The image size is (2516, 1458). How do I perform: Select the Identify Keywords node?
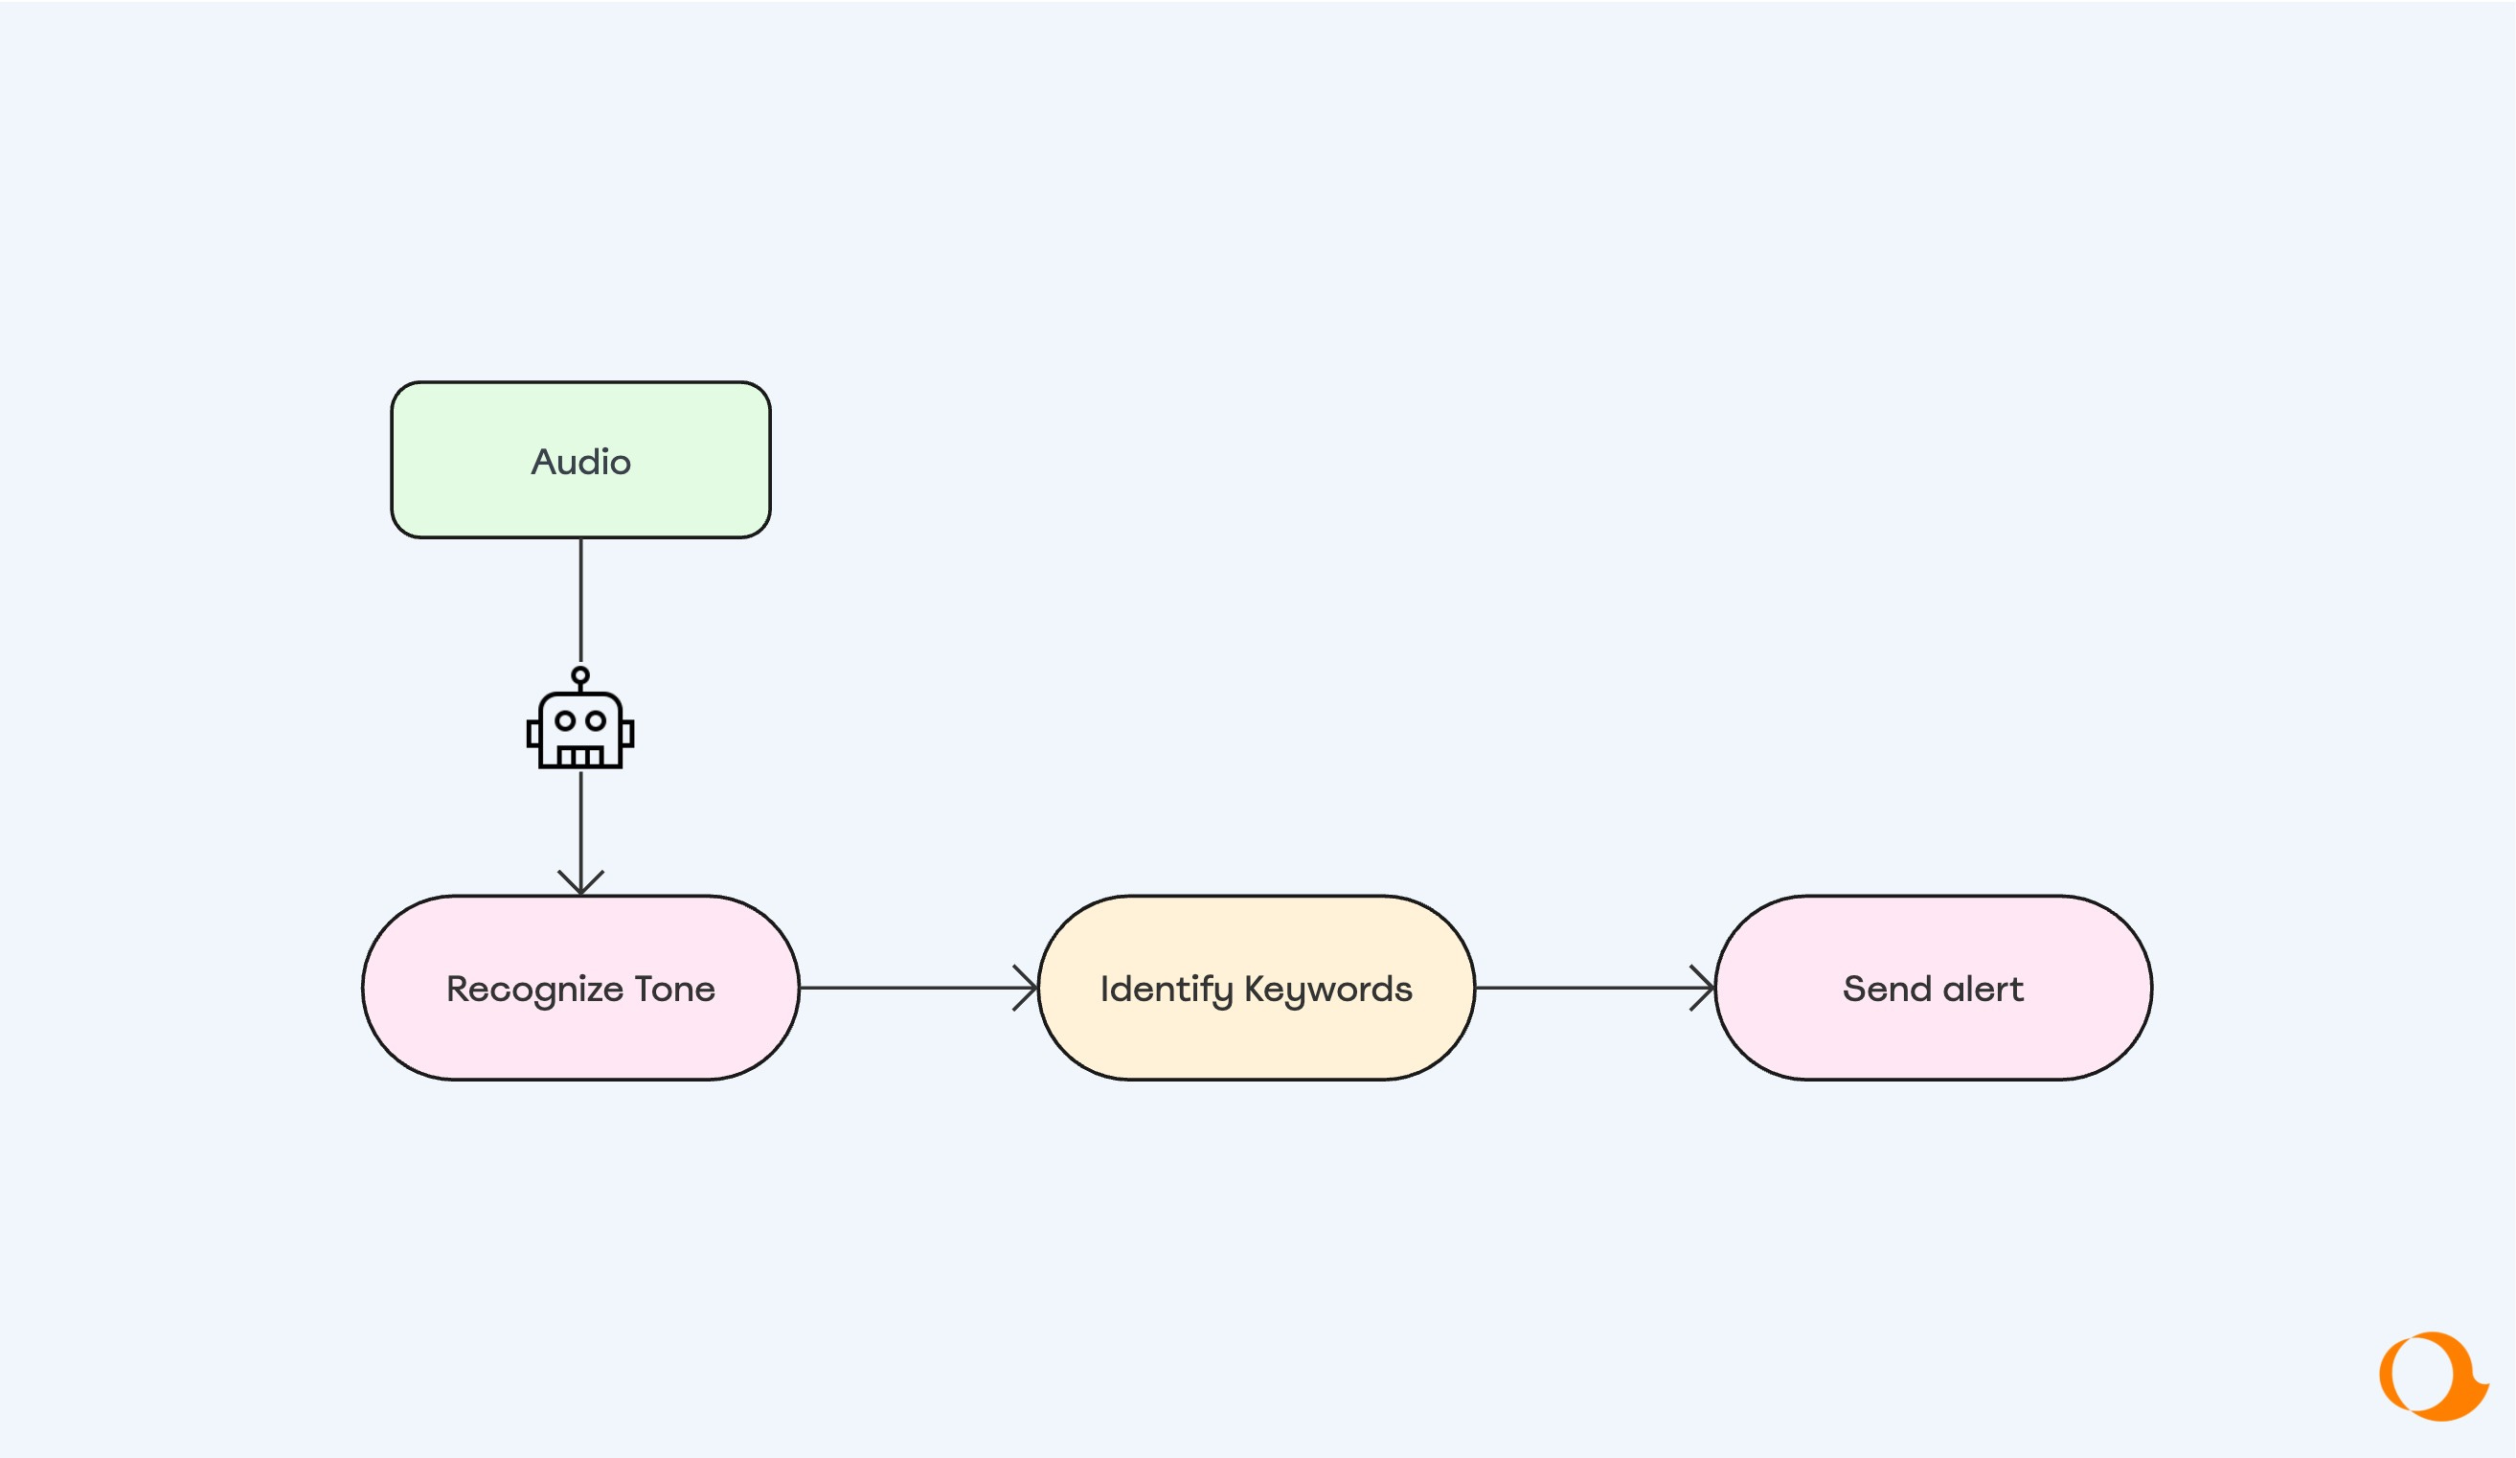pyautogui.click(x=1256, y=988)
